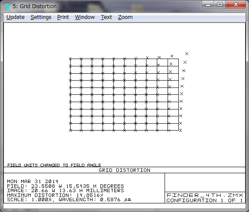Click the top-right outlying distortion X marker
The height and width of the screenshot is (212, 249).
point(187,54)
